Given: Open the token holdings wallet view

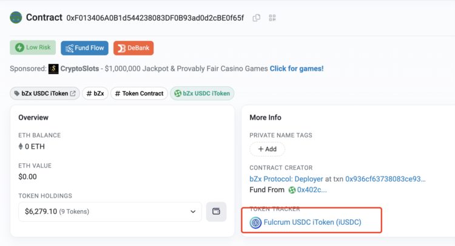Looking at the screenshot, I should click(x=217, y=212).
